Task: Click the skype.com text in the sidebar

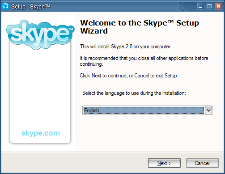Action: click(41, 133)
